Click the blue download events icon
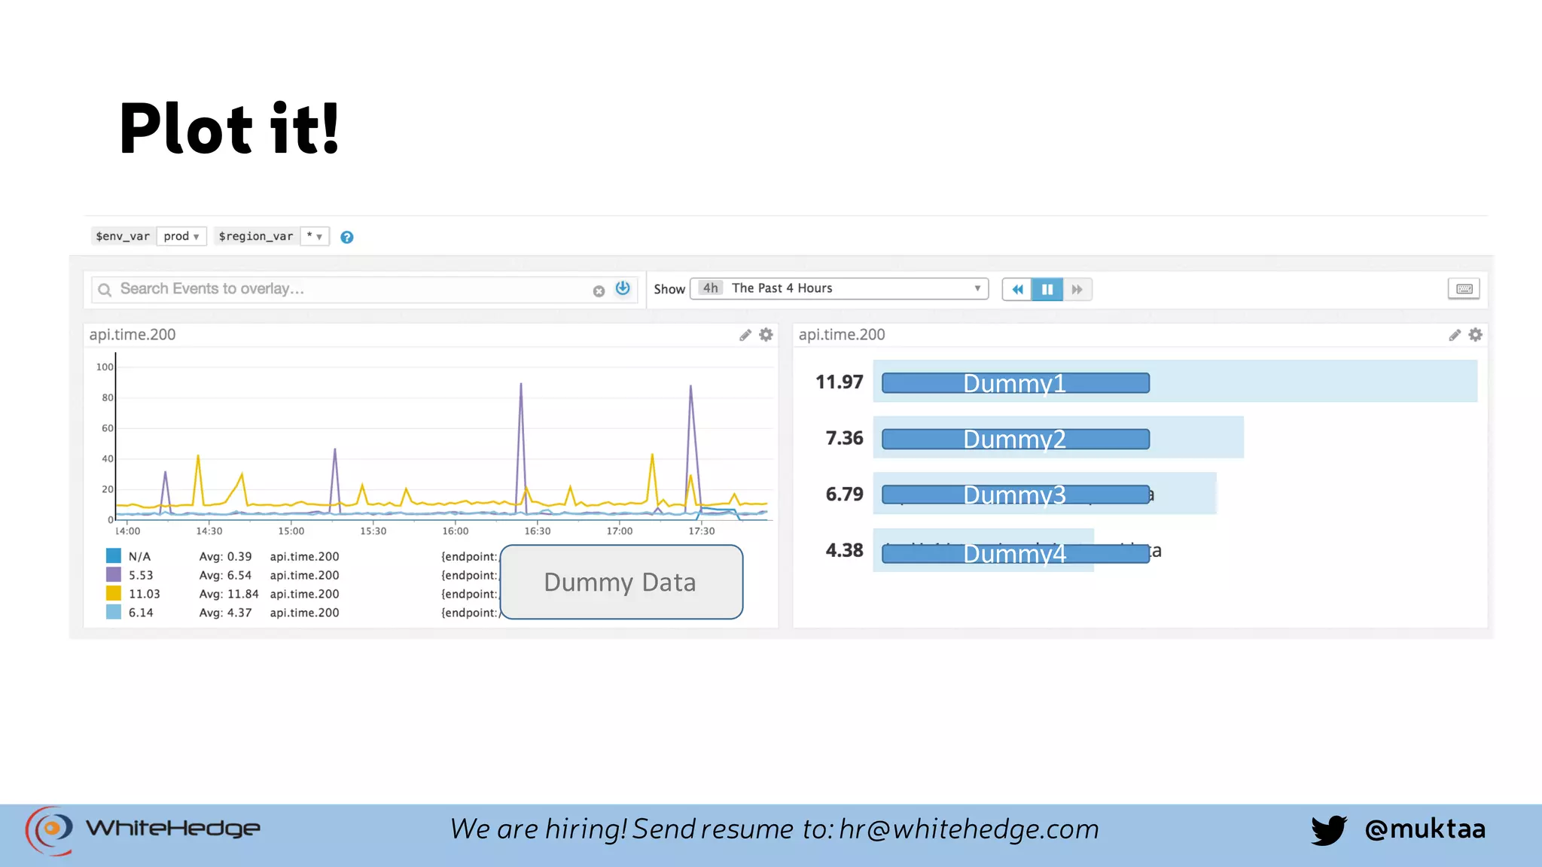 (x=623, y=288)
